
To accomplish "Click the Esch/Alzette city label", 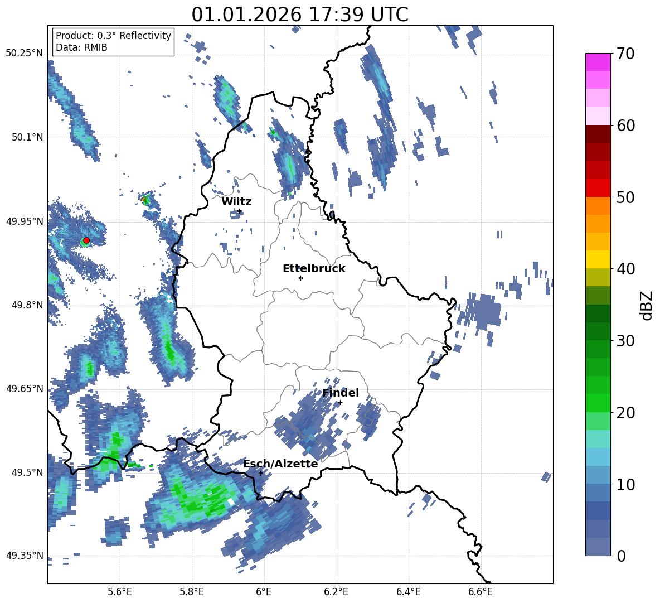I will (281, 464).
